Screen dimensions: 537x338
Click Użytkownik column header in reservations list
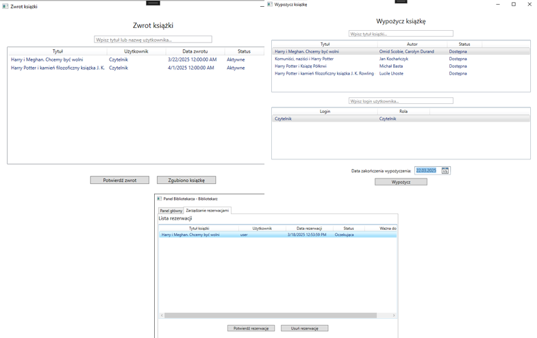pos(262,229)
